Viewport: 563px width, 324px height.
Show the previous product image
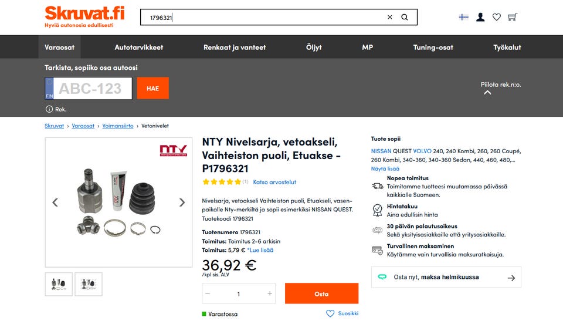coord(55,203)
